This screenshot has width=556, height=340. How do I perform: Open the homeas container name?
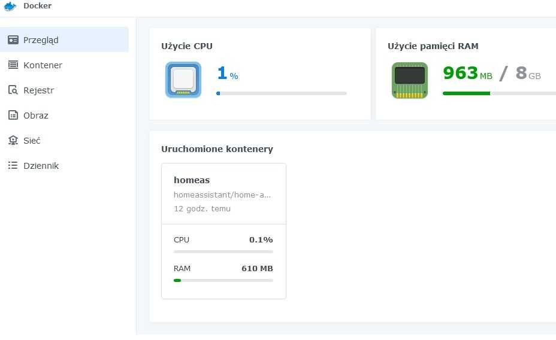[192, 180]
